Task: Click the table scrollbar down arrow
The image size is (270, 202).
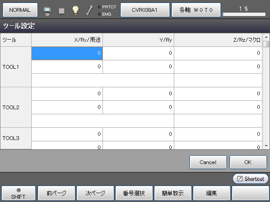Action: point(266,145)
